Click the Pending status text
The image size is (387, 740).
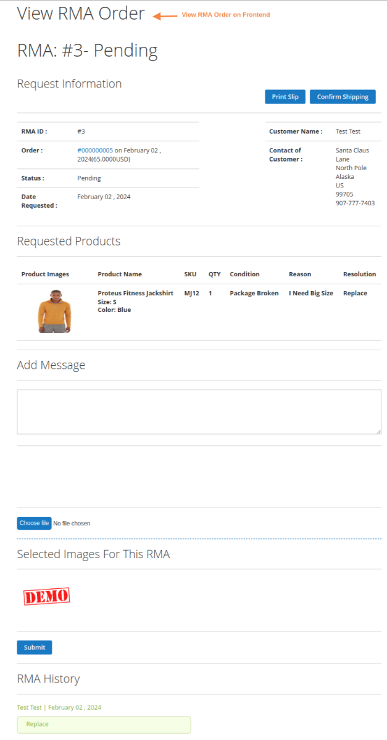88,178
